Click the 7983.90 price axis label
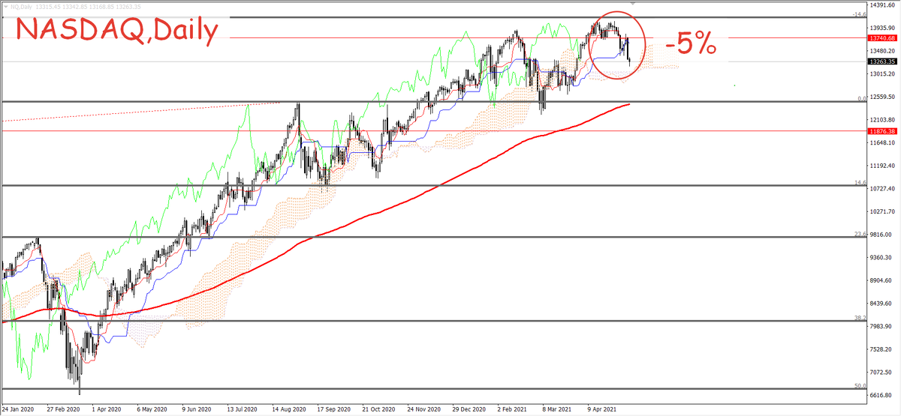This screenshot has width=901, height=416. [881, 326]
